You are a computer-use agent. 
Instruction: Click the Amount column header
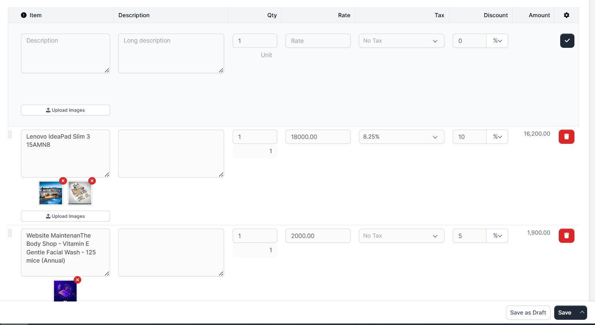coord(539,15)
